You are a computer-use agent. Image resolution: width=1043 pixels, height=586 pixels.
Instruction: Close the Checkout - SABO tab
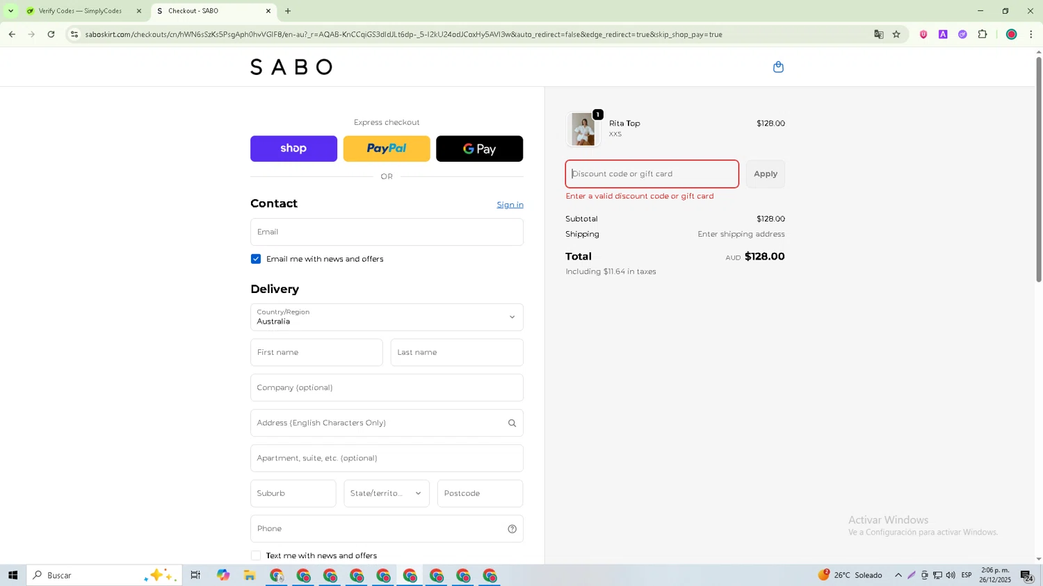(268, 11)
